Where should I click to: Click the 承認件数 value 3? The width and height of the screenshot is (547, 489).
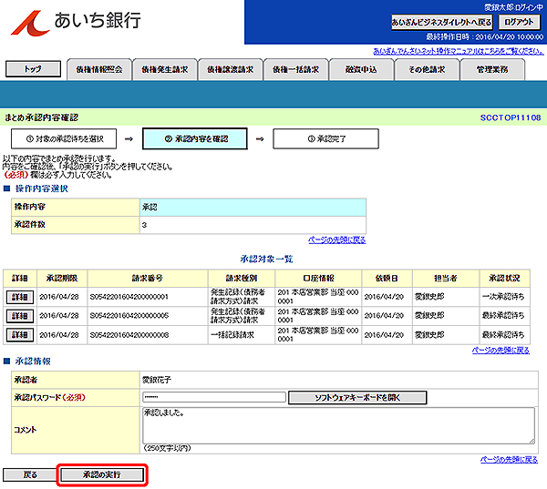click(144, 225)
